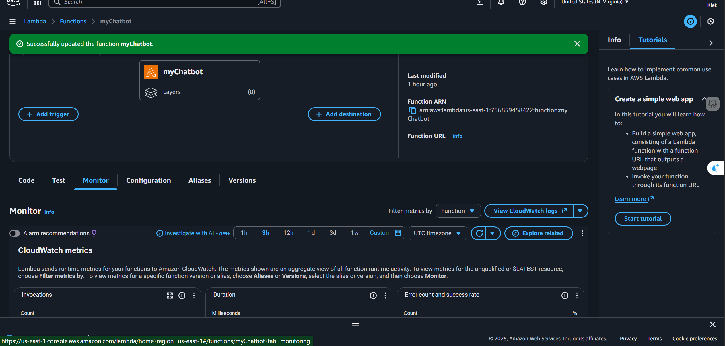Click the Add trigger button
725x346 pixels.
(x=48, y=114)
